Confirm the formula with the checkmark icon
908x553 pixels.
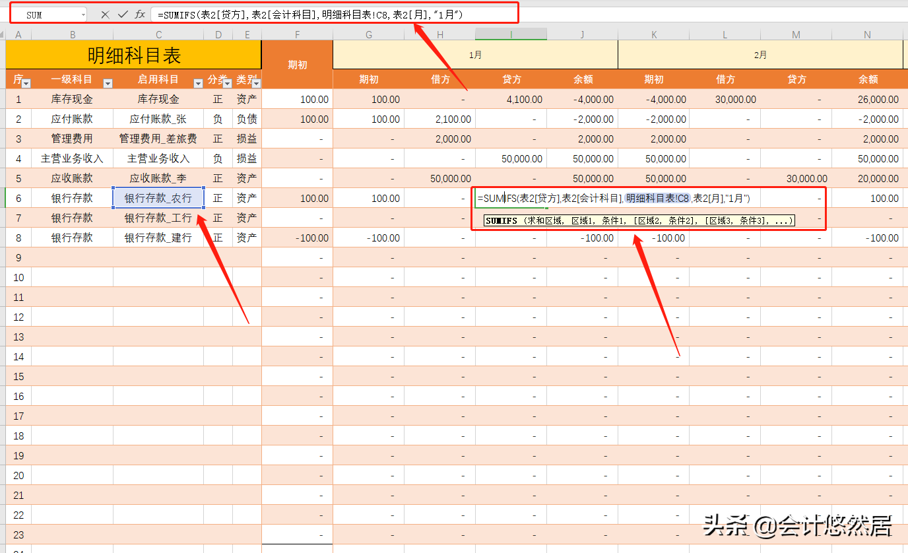coord(123,15)
